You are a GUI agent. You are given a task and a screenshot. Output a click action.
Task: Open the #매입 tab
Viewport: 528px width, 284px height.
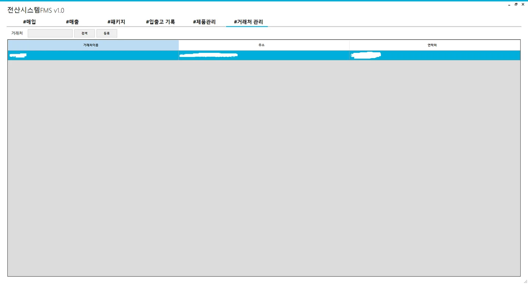(x=29, y=22)
